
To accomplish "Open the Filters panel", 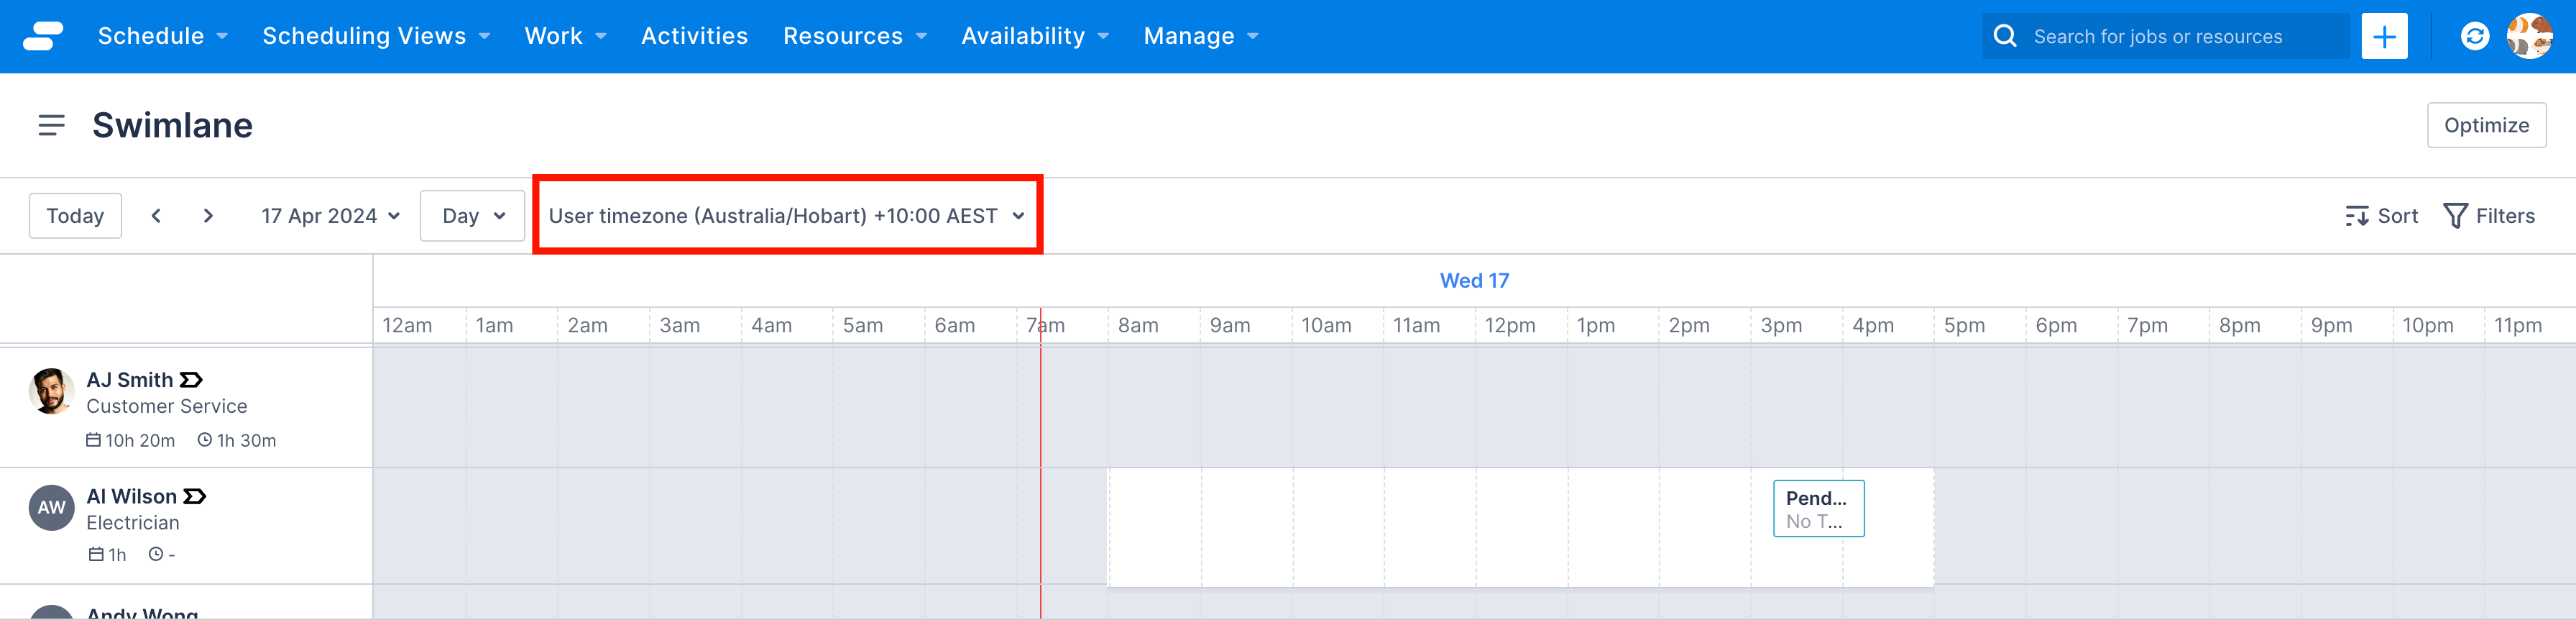I will 2488,216.
